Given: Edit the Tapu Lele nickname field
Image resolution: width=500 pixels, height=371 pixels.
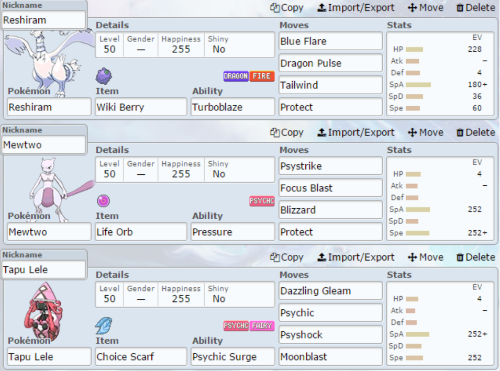Looking at the screenshot, I should (x=44, y=269).
